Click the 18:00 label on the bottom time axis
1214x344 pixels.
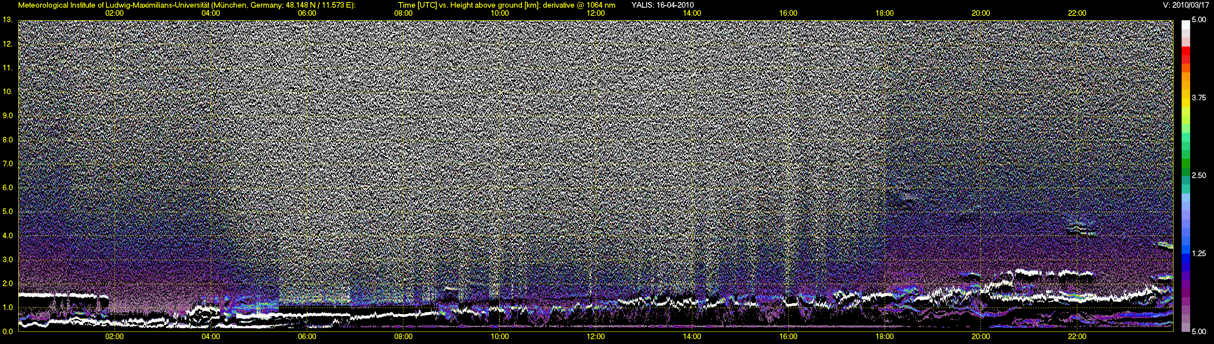(x=885, y=336)
